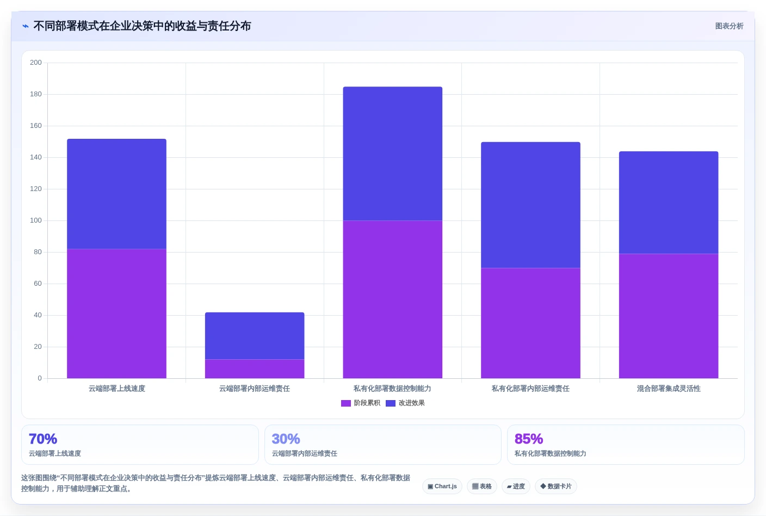Click the 70% value in first card

(43, 439)
